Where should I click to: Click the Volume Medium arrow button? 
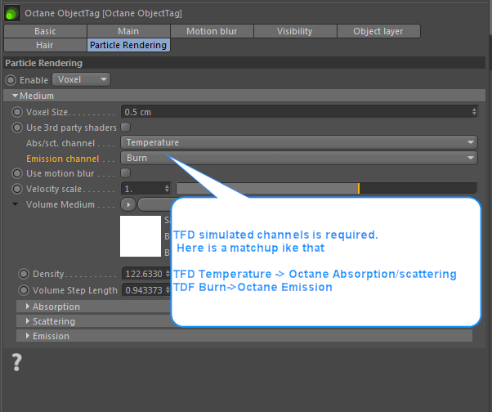[x=128, y=204]
